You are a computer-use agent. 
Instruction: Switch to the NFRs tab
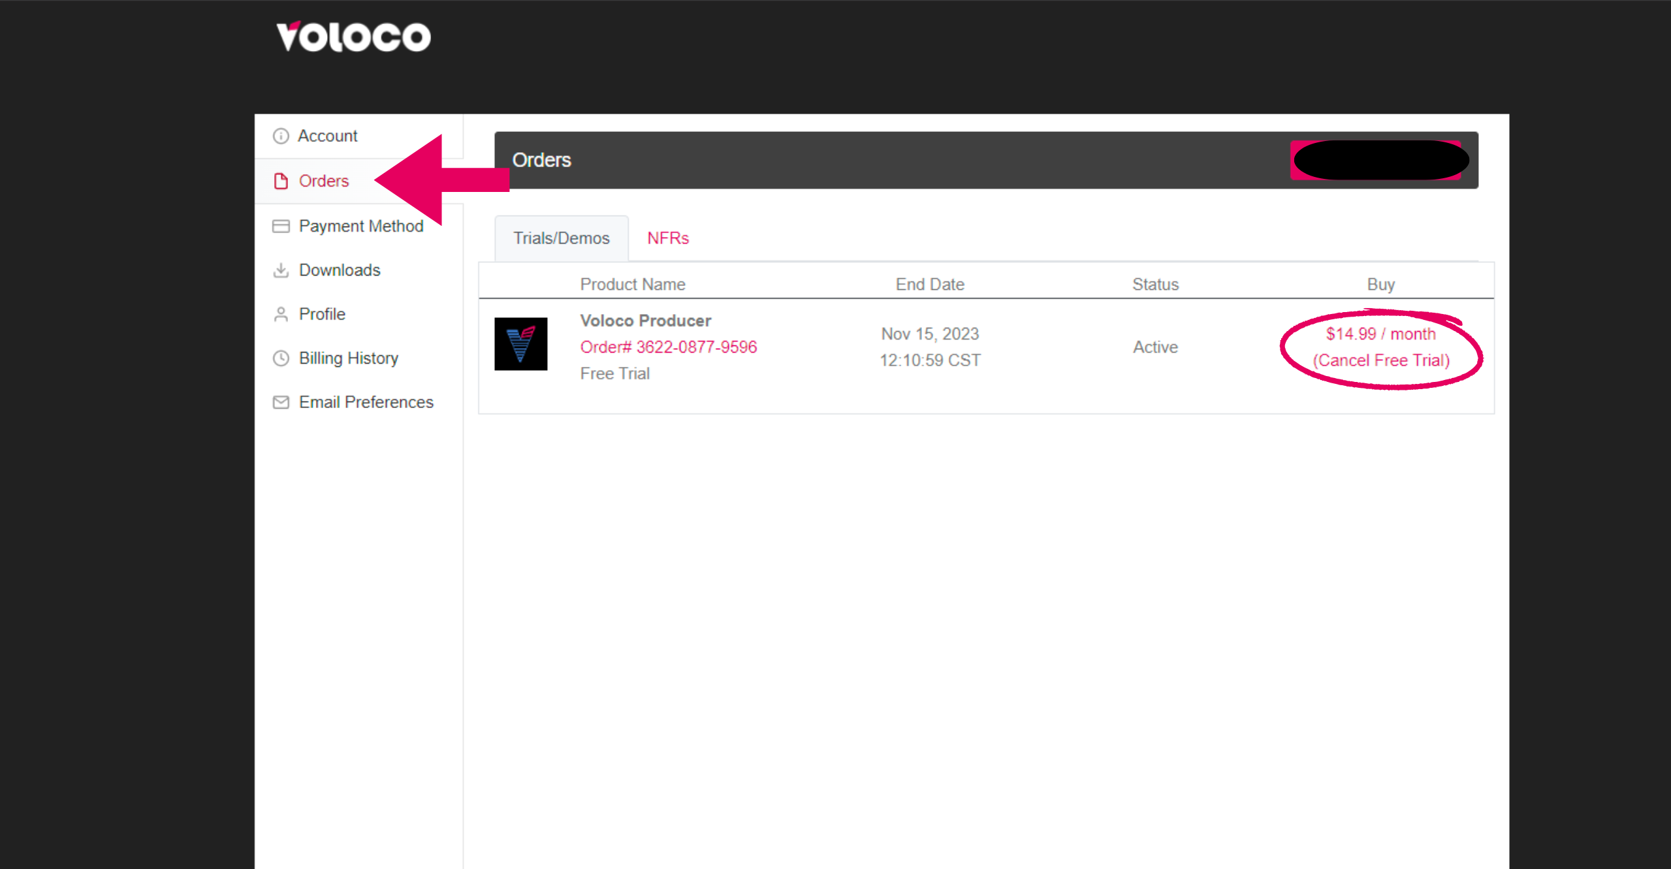(x=668, y=238)
